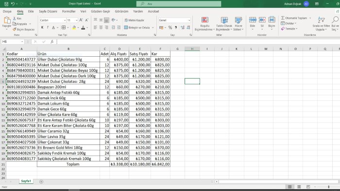Screen dimensions: 340x191
Task: Open Tablo Olarak Biçimlendir gallery
Action: 224,24
